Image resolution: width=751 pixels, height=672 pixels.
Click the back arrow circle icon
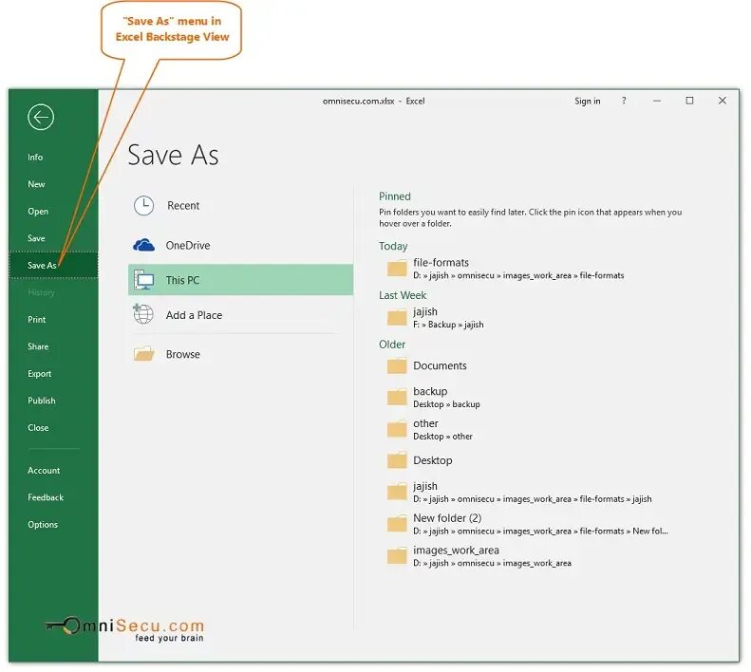point(41,117)
